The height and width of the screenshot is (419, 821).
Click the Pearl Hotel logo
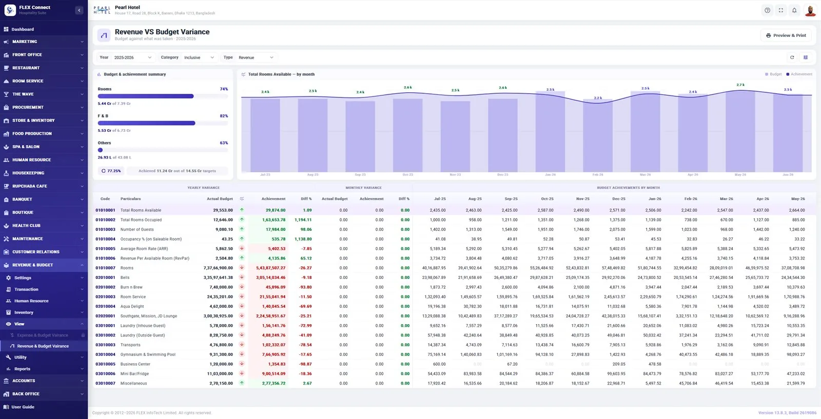point(102,10)
